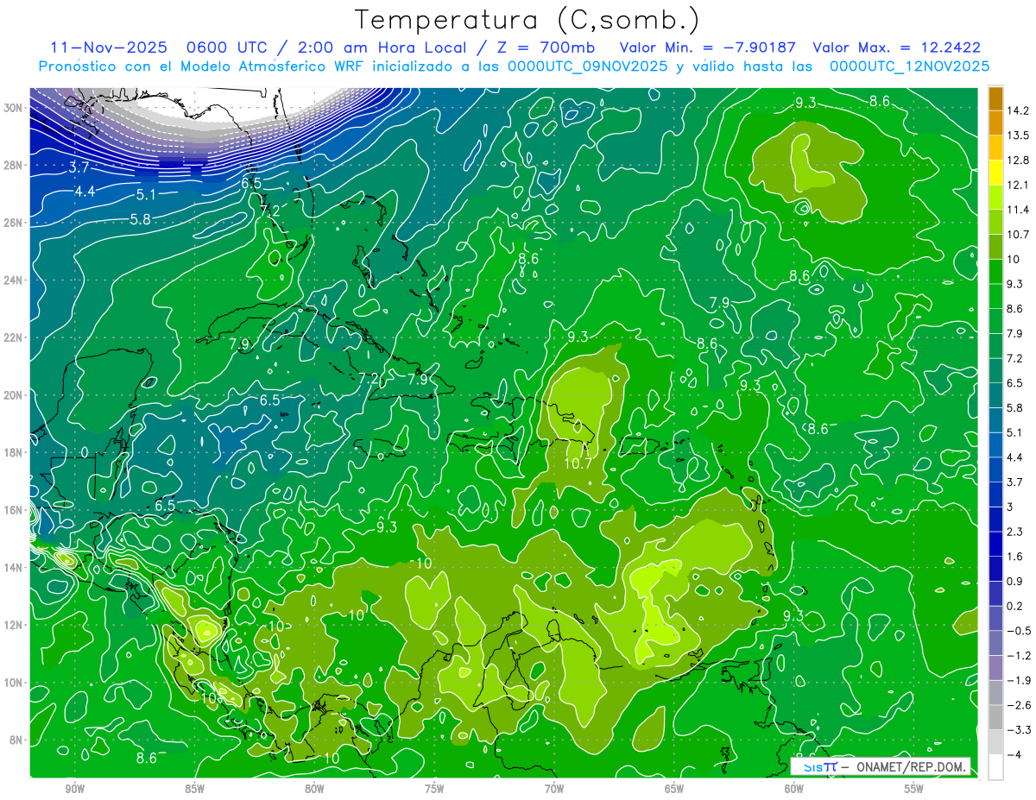Click the '26N' latitude axis label
1036x800 pixels.
pyautogui.click(x=13, y=223)
